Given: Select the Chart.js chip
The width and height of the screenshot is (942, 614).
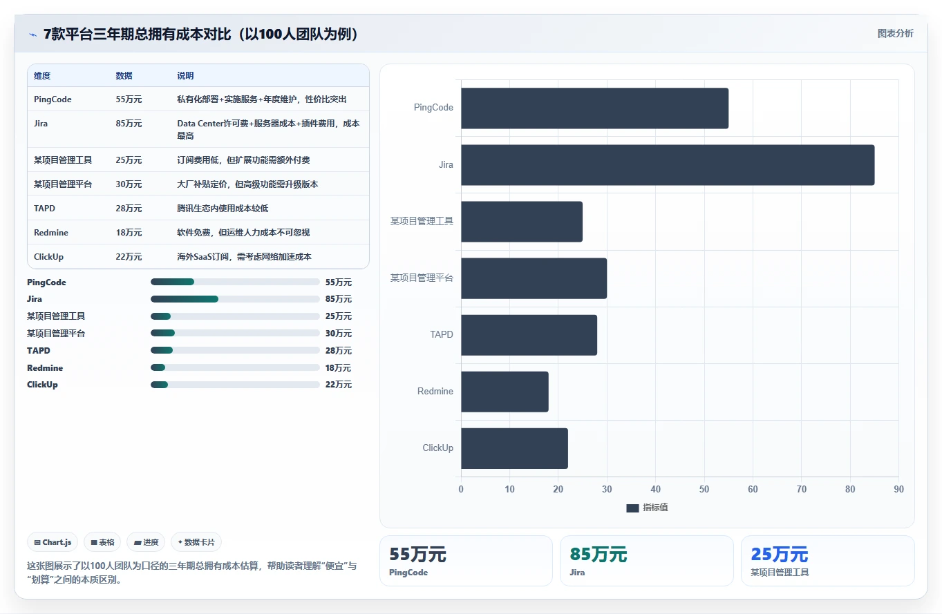Looking at the screenshot, I should [53, 543].
